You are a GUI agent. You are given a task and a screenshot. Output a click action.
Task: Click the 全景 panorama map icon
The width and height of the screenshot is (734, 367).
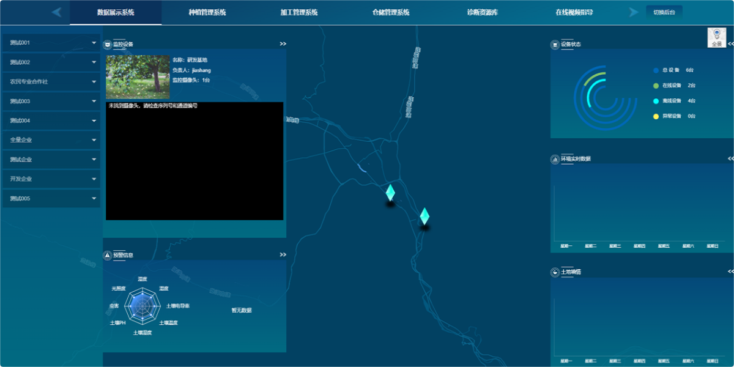(x=716, y=37)
